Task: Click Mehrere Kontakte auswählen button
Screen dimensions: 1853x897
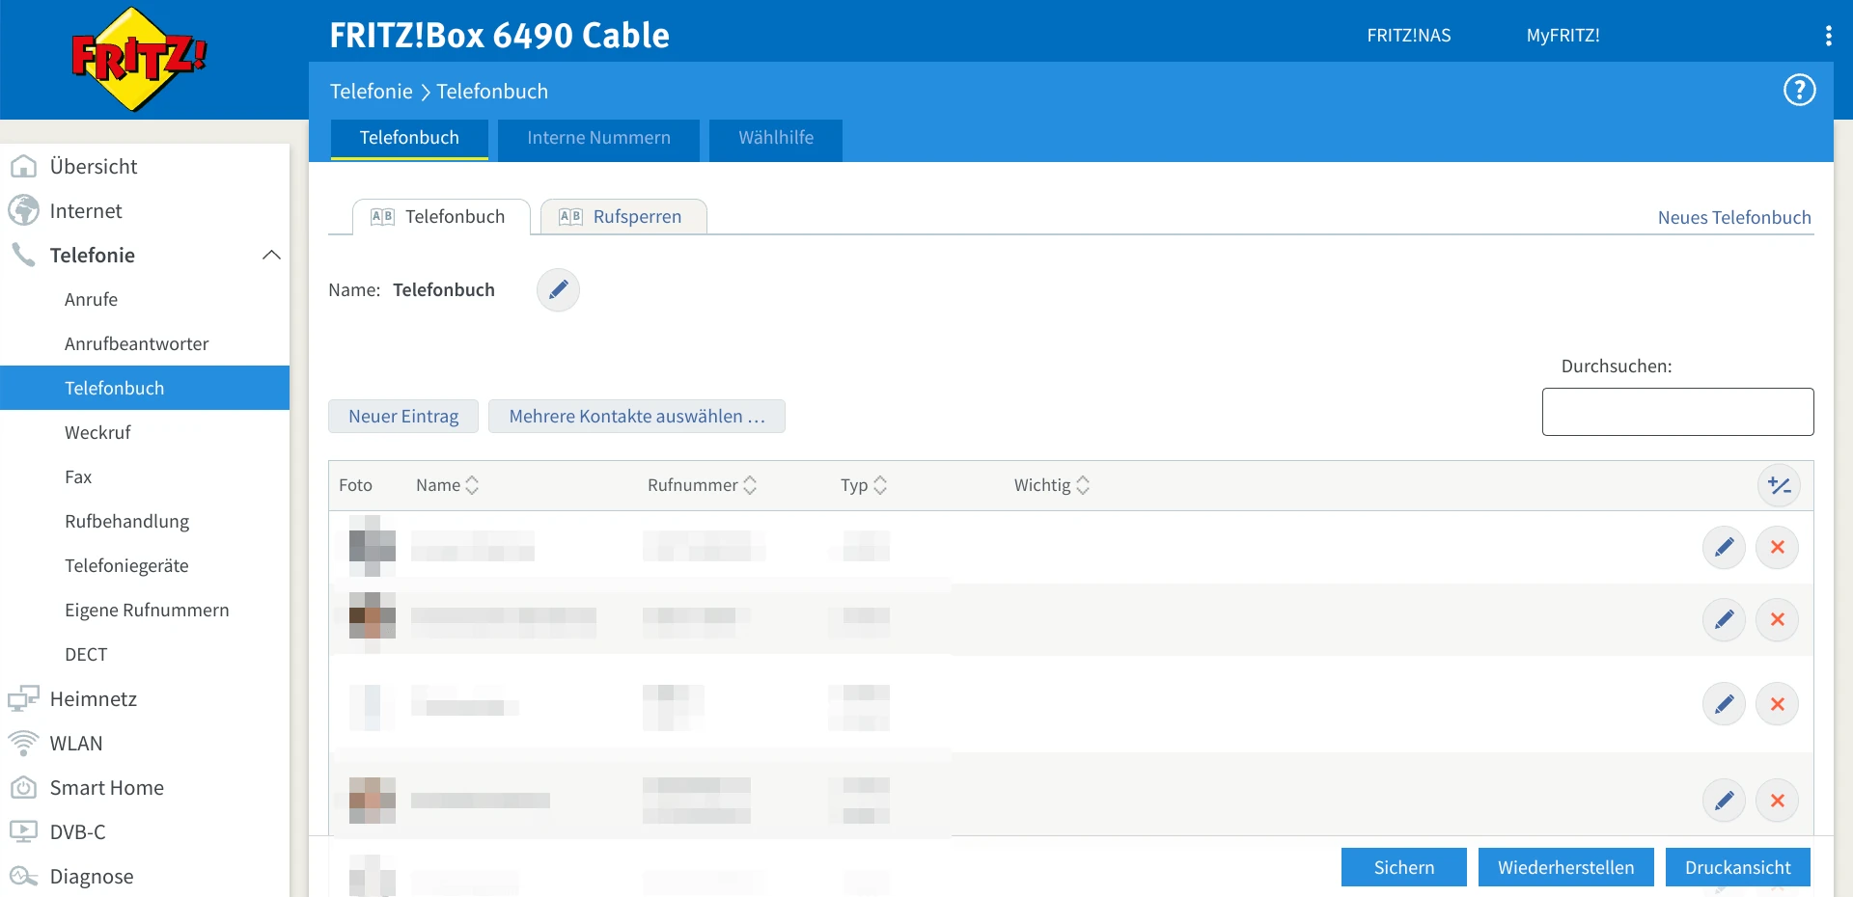Action: point(637,416)
